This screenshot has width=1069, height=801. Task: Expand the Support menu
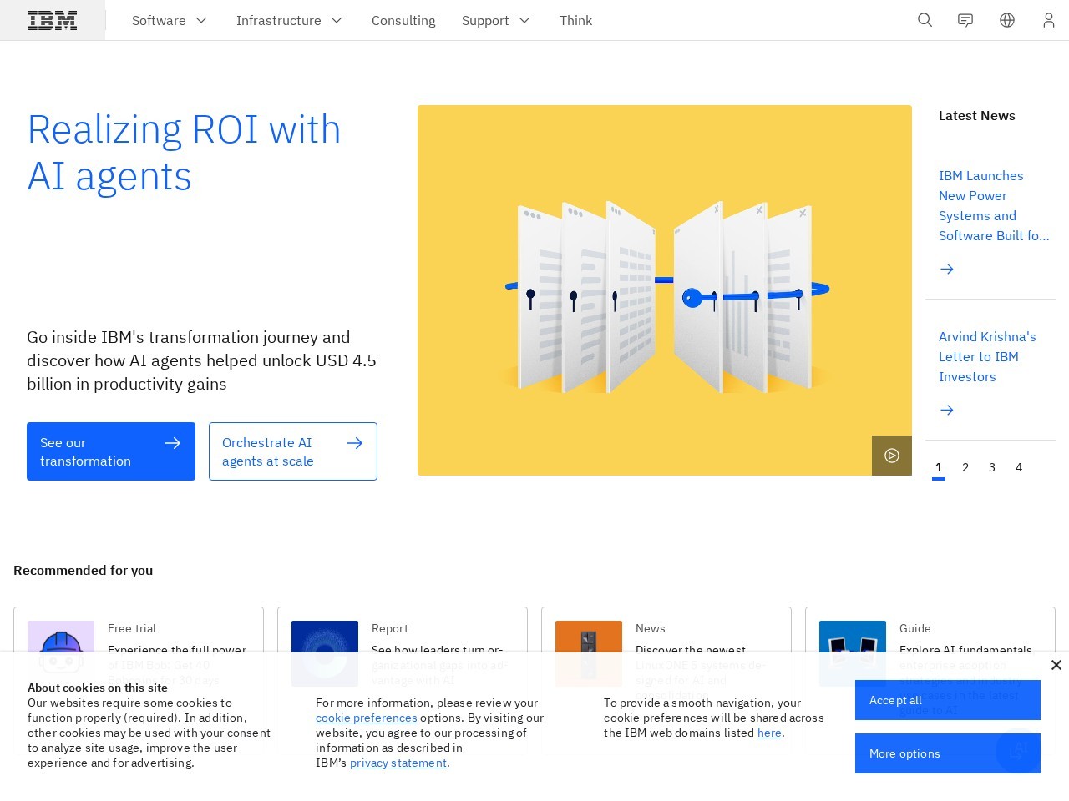click(x=496, y=20)
